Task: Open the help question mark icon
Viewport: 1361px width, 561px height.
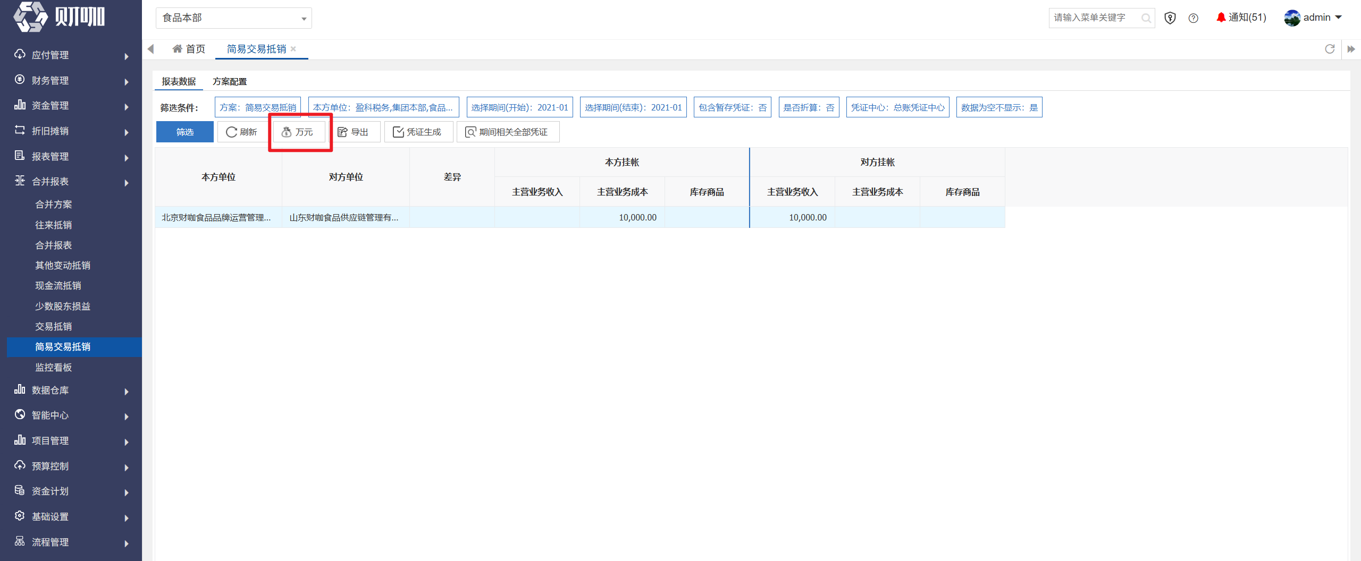Action: click(x=1194, y=18)
